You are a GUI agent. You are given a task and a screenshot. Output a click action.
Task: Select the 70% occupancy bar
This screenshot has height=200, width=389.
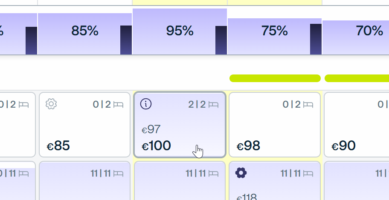tap(355, 37)
